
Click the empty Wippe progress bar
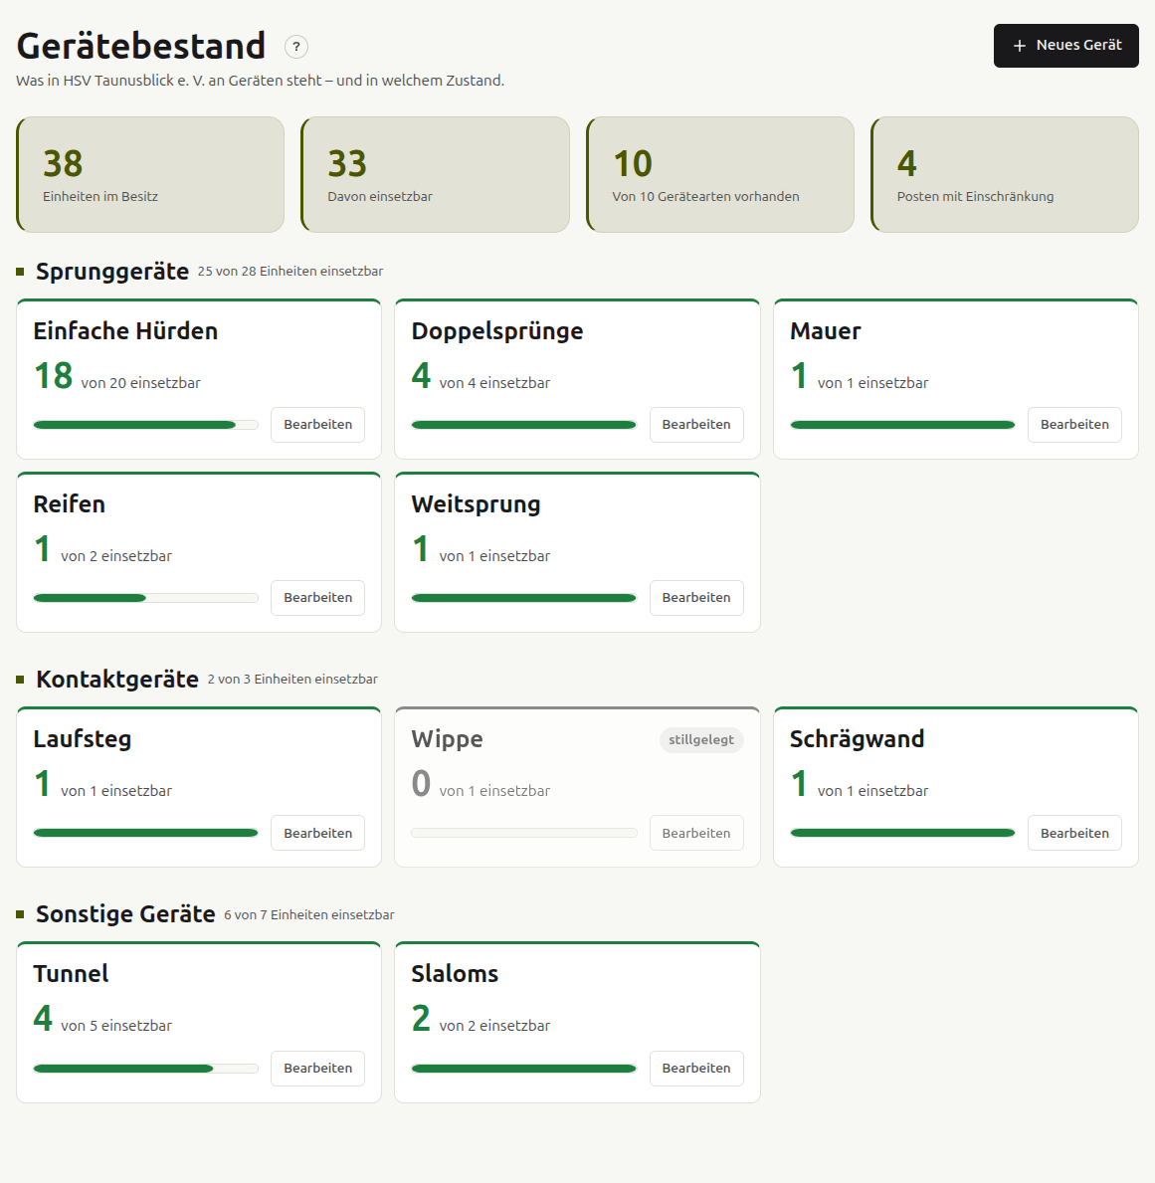(523, 833)
